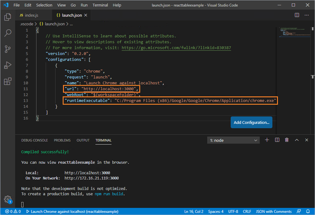Click the minimap code overview
Viewport: 315px width, 215px height.
pyautogui.click(x=294, y=32)
